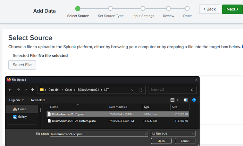
Task: Refresh the L2T folder view
Action: point(141,90)
